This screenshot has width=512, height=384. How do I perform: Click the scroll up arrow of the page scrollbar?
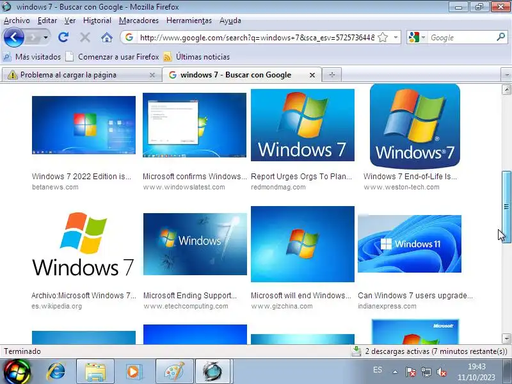point(506,90)
